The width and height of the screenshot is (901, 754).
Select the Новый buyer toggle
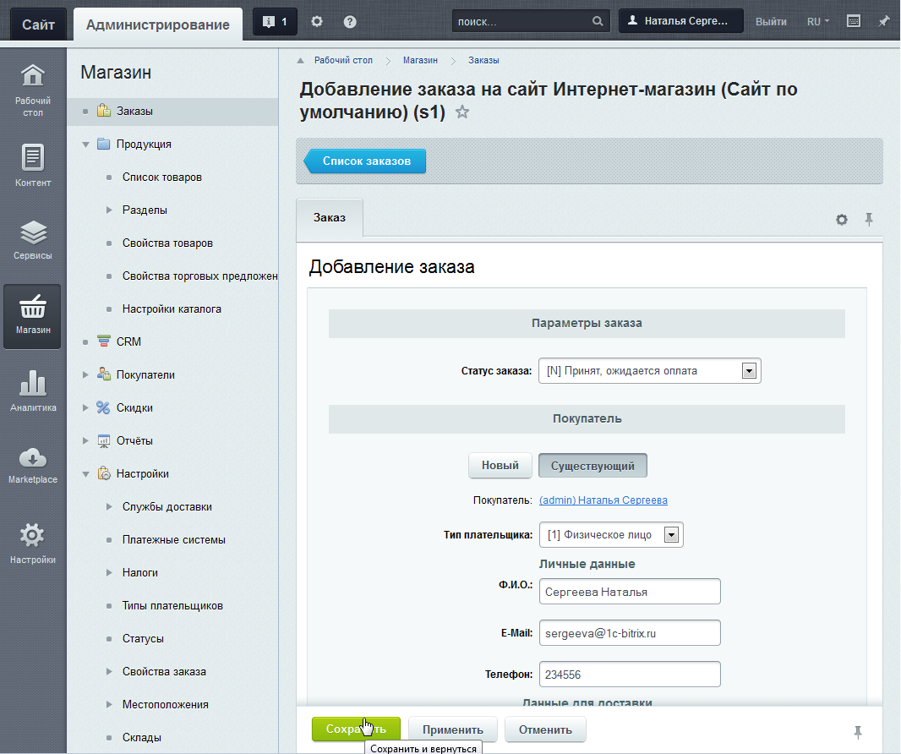[x=500, y=466]
